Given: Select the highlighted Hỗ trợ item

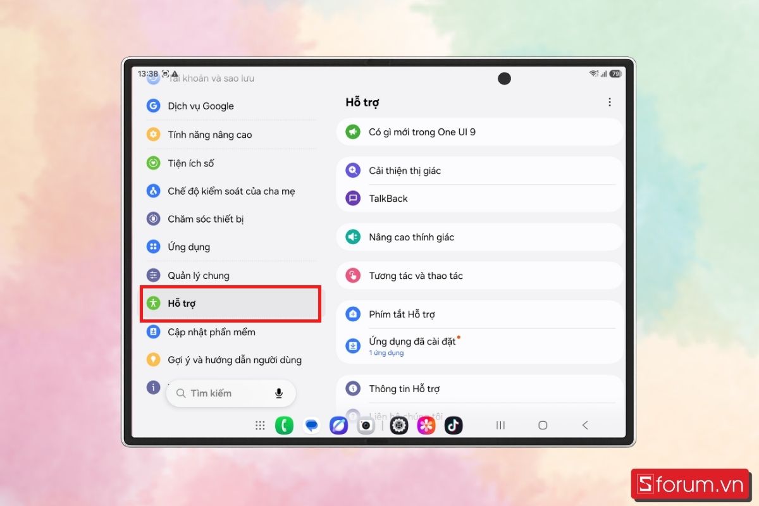Looking at the screenshot, I should coord(231,304).
